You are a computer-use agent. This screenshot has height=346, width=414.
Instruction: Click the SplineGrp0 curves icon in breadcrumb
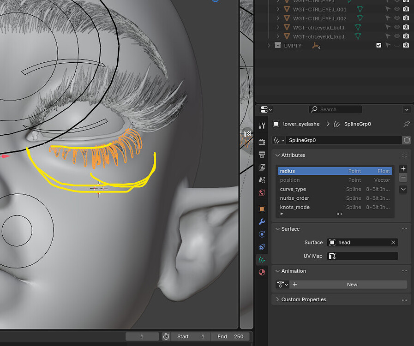[x=337, y=124]
